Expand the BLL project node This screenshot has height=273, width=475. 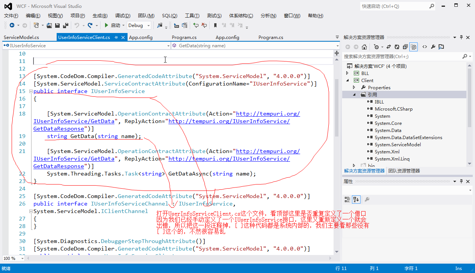click(347, 73)
